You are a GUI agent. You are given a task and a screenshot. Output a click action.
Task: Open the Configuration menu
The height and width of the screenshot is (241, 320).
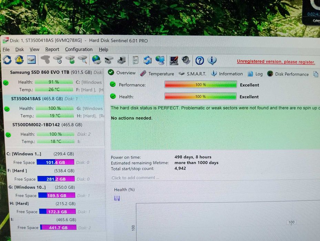79,49
